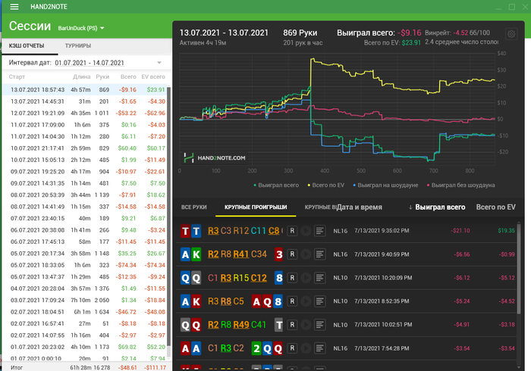Click the R button in 10:02:51 PM row
The height and width of the screenshot is (371, 531).
pos(292,325)
